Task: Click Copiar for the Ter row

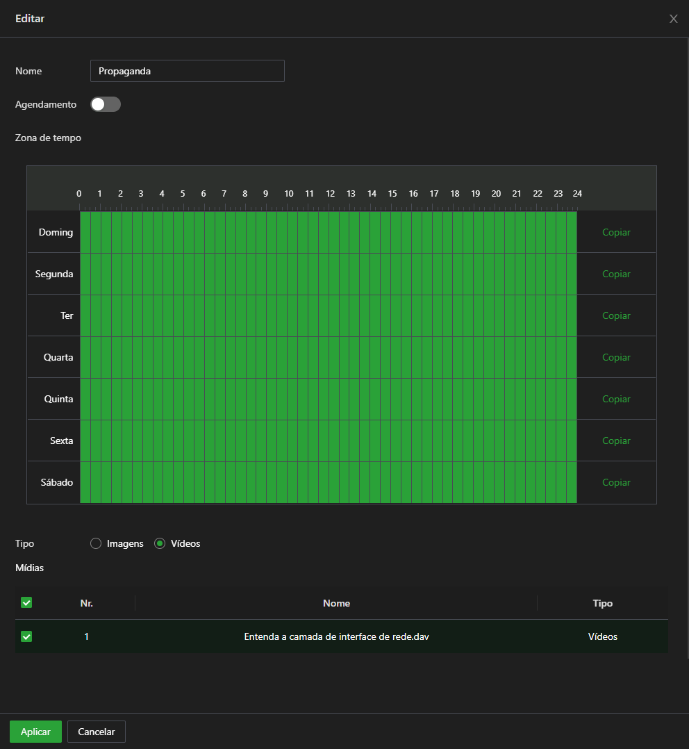Action: [x=616, y=315]
